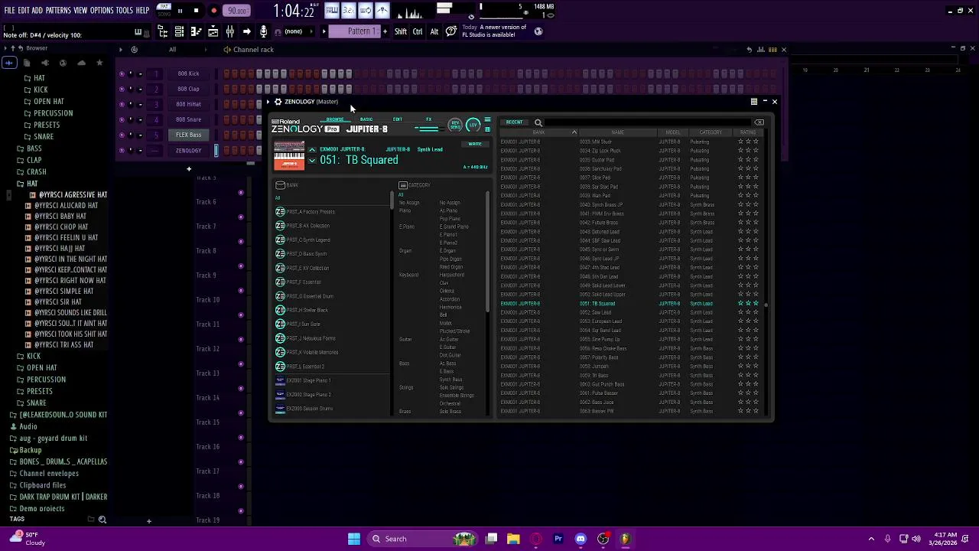Switch to the FX tab in ZENOLOGY
This screenshot has width=979, height=551.
click(428, 119)
